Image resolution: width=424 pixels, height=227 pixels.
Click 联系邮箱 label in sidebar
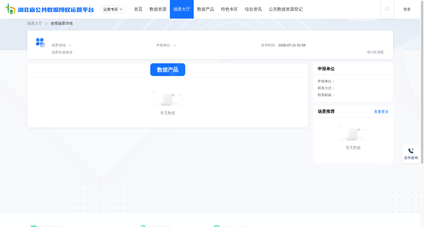coord(326,95)
